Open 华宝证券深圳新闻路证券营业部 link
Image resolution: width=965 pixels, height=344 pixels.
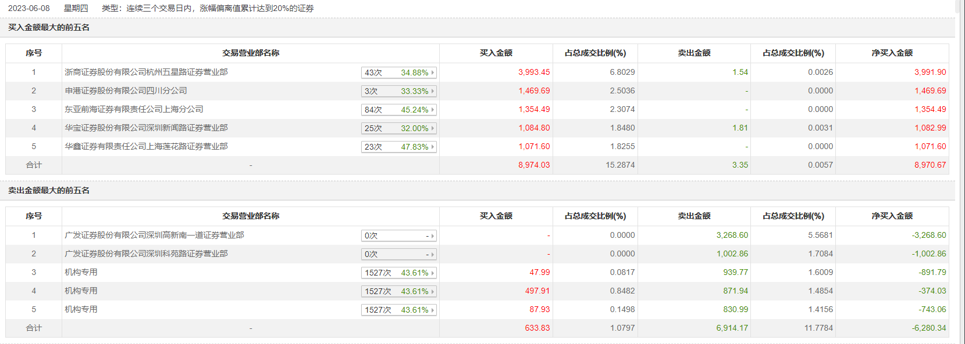pos(146,128)
